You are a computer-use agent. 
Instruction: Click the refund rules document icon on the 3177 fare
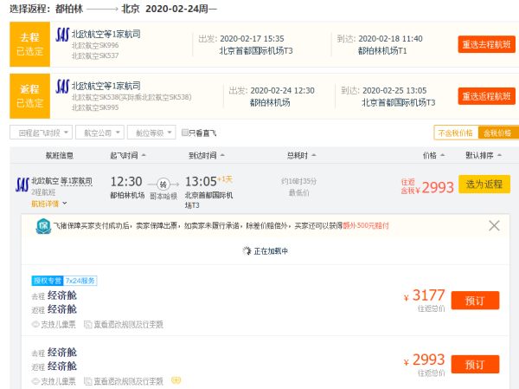(87, 324)
